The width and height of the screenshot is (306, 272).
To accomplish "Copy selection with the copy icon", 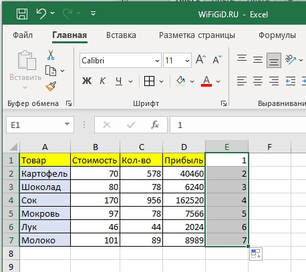I will tap(51, 71).
